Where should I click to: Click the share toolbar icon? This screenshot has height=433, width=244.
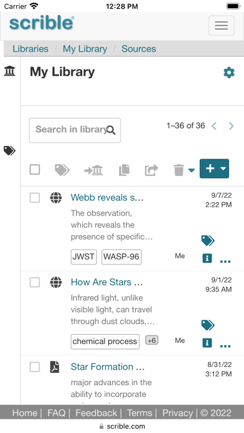coord(151,170)
